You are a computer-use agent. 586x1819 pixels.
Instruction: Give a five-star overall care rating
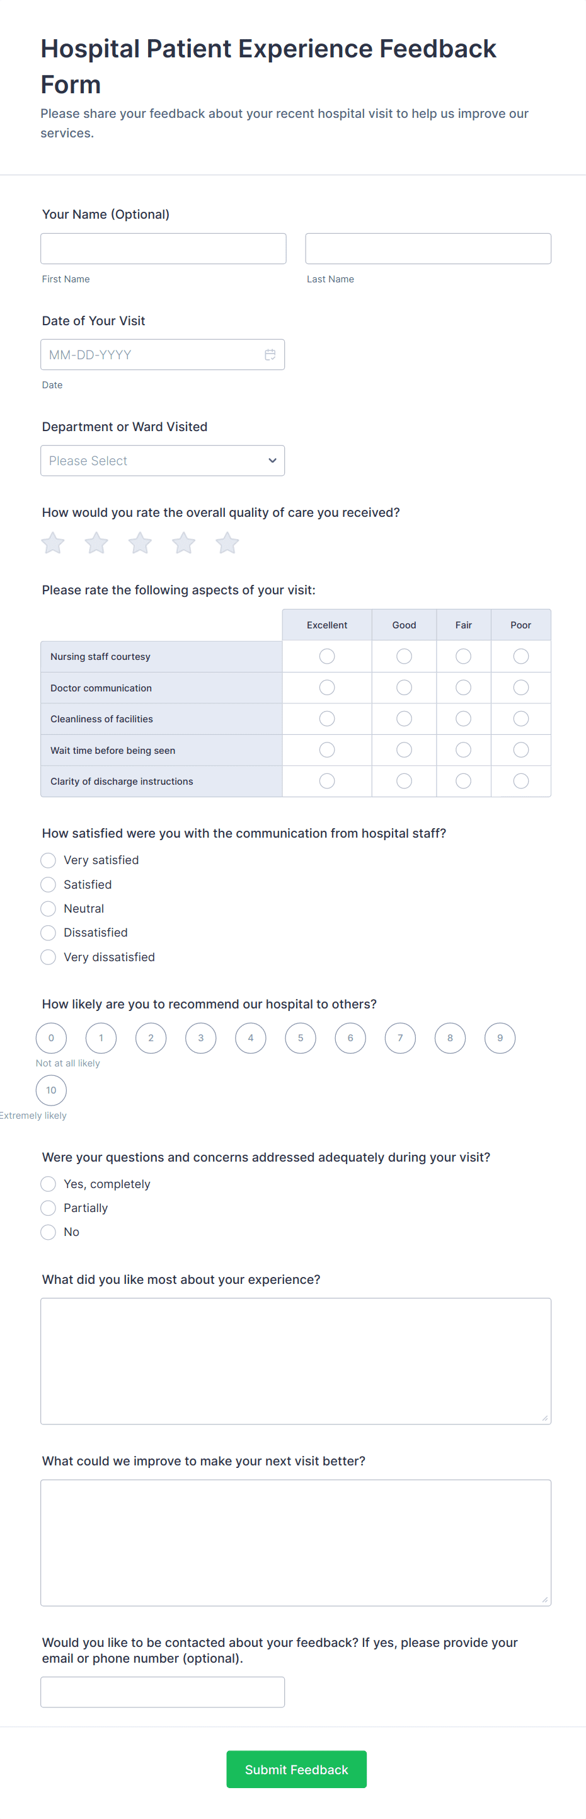coord(227,543)
